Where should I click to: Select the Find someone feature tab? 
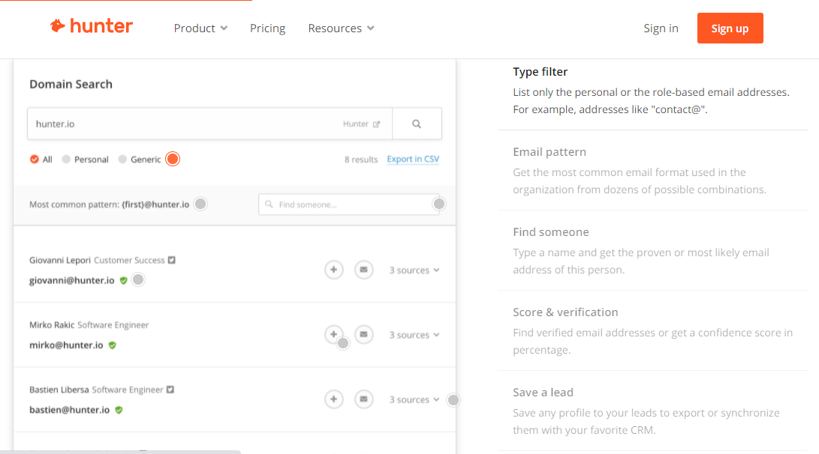tap(652, 251)
